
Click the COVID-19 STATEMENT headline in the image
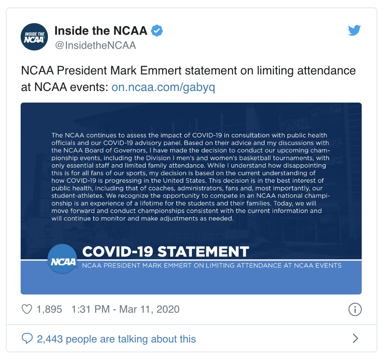click(x=165, y=251)
